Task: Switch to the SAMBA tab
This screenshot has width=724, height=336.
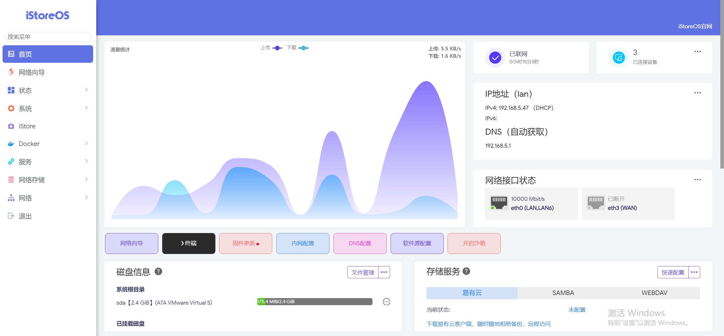Action: pyautogui.click(x=563, y=293)
